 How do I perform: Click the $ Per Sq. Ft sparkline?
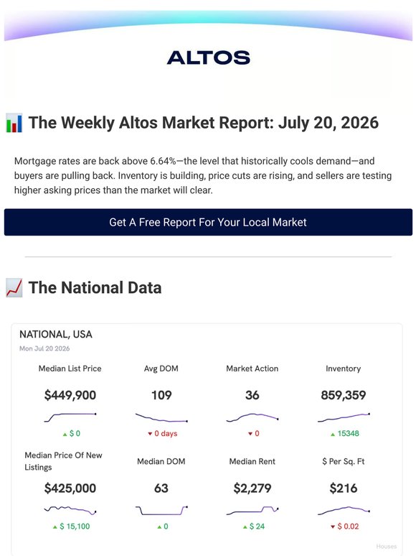pyautogui.click(x=344, y=510)
